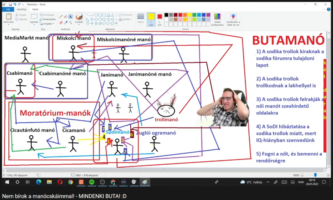Viewport: 333px width, 200px height.
Task: Click the Másolás copy button
Action: click(x=21, y=19)
